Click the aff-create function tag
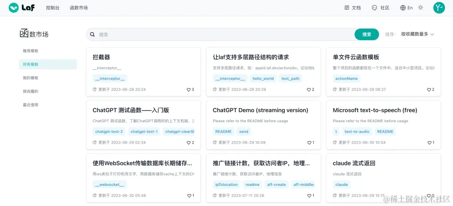Image resolution: width=453 pixels, height=206 pixels. [276, 185]
